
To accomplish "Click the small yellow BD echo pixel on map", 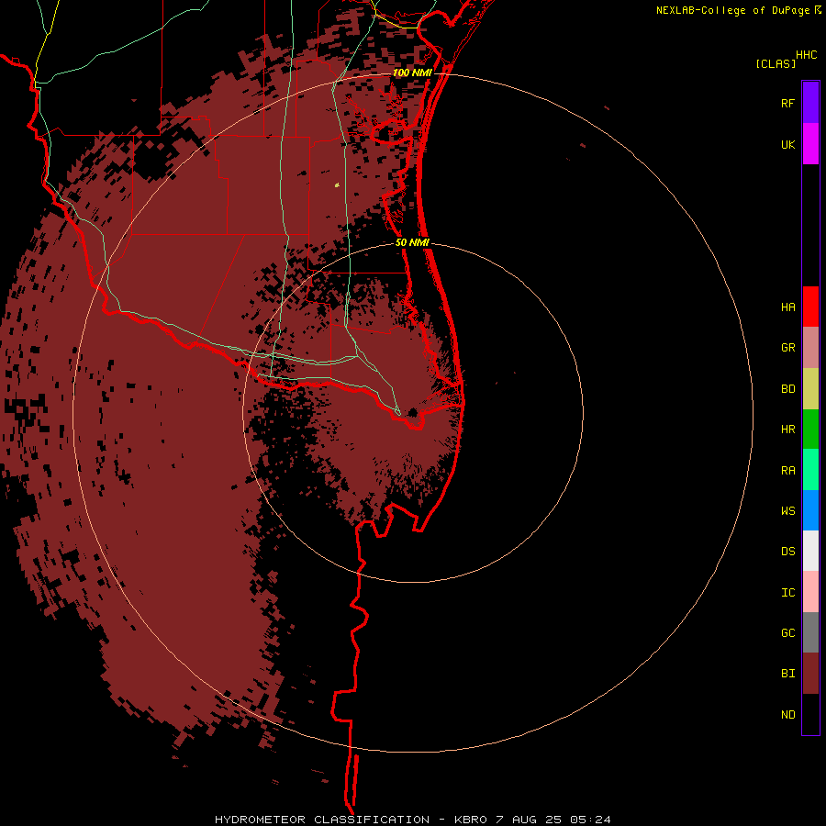I will (337, 184).
